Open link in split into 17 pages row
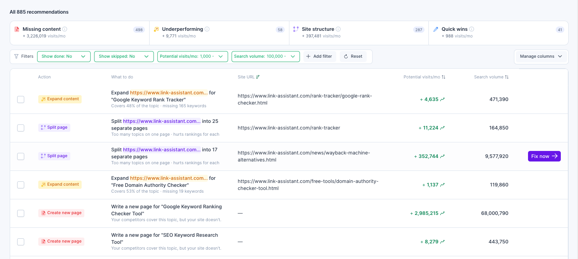578x259 pixels. (162, 149)
